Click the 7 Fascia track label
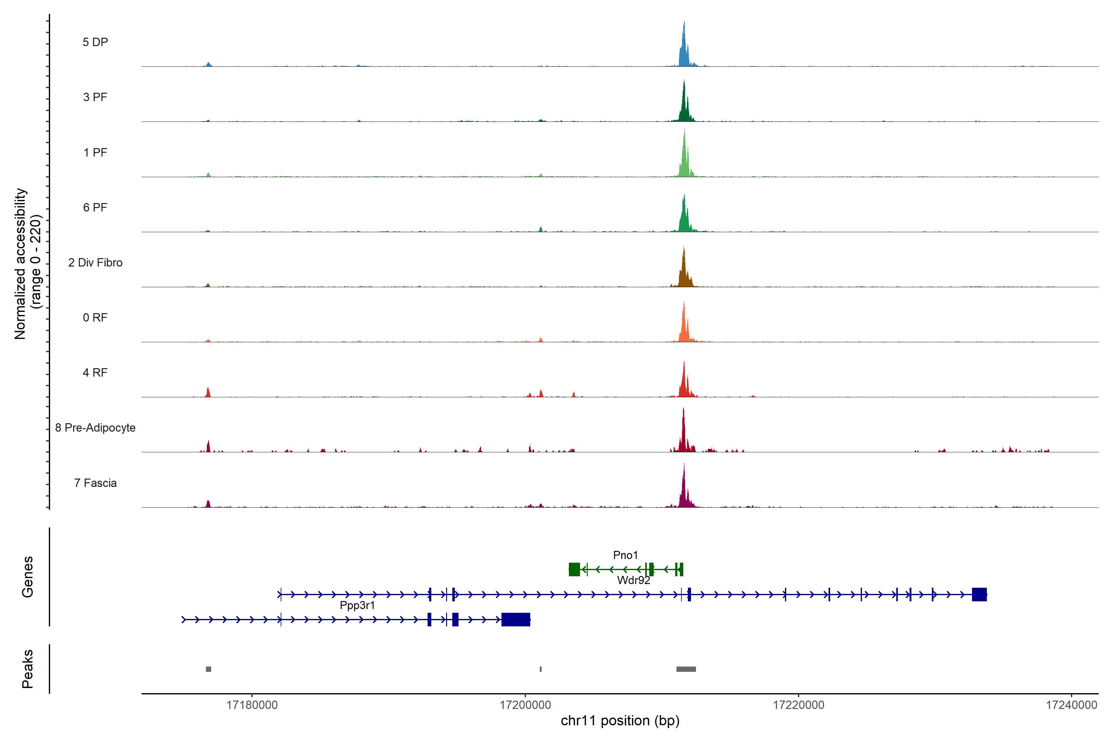This screenshot has width=1113, height=742. [x=95, y=483]
